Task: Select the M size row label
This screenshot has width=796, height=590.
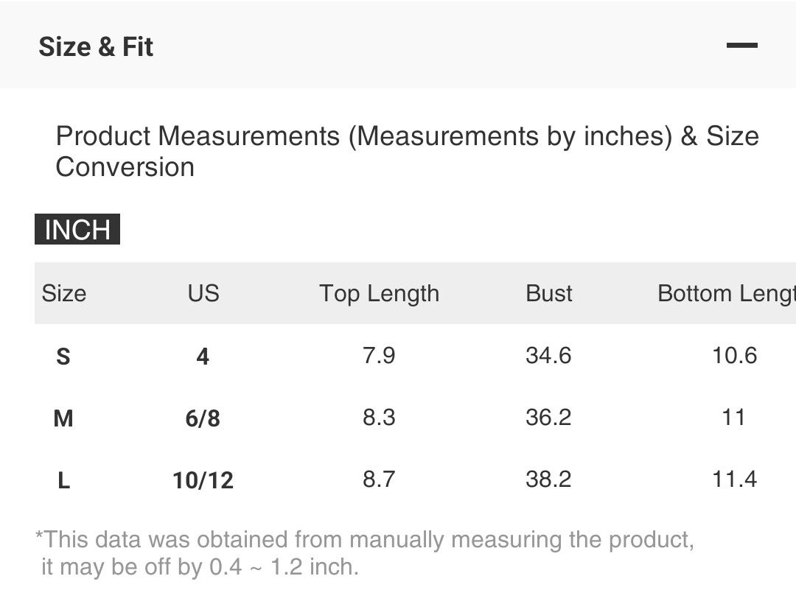Action: click(63, 418)
